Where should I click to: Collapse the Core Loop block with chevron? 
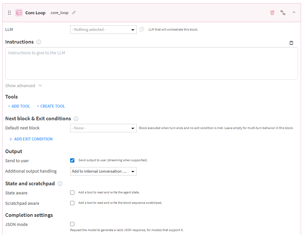click(294, 12)
